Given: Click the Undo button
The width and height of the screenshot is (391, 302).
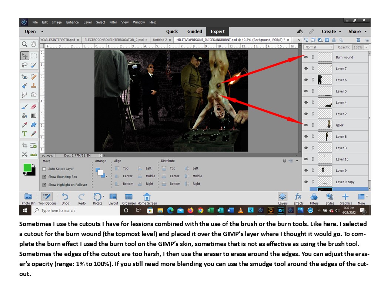Looking at the screenshot, I should click(x=65, y=198).
